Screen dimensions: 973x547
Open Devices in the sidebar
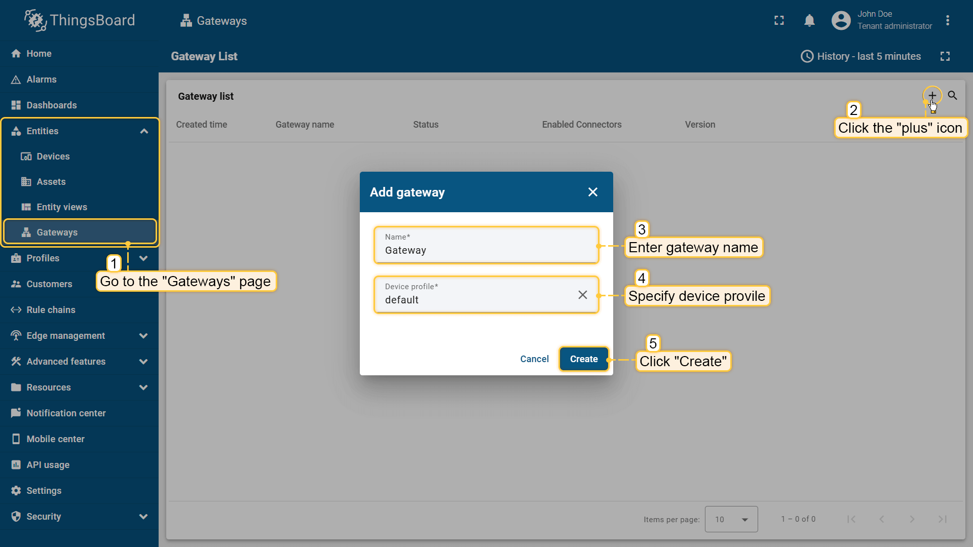coord(53,157)
